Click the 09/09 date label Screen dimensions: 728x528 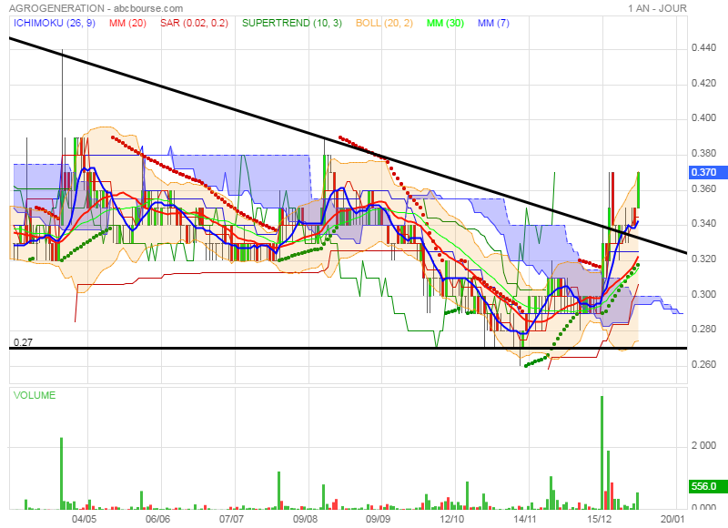coord(378,519)
